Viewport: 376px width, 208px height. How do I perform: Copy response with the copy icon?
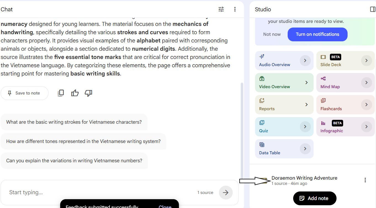pyautogui.click(x=61, y=93)
